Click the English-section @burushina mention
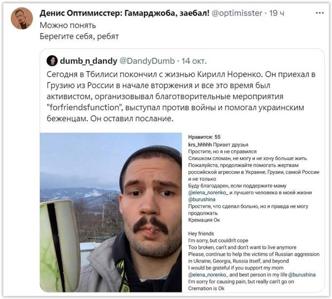This screenshot has height=299, width=332. [x=302, y=275]
